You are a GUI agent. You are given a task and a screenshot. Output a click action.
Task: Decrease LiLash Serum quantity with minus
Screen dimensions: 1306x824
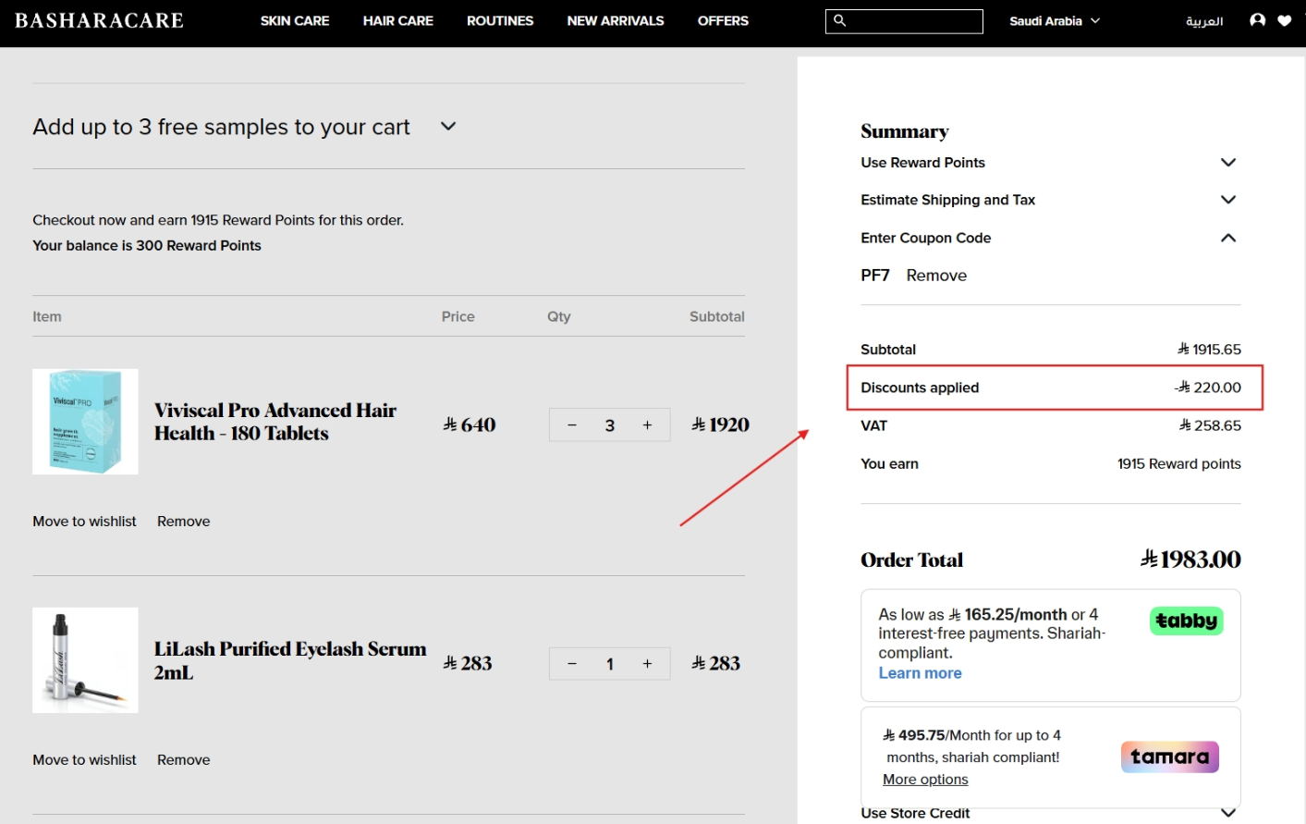click(572, 664)
